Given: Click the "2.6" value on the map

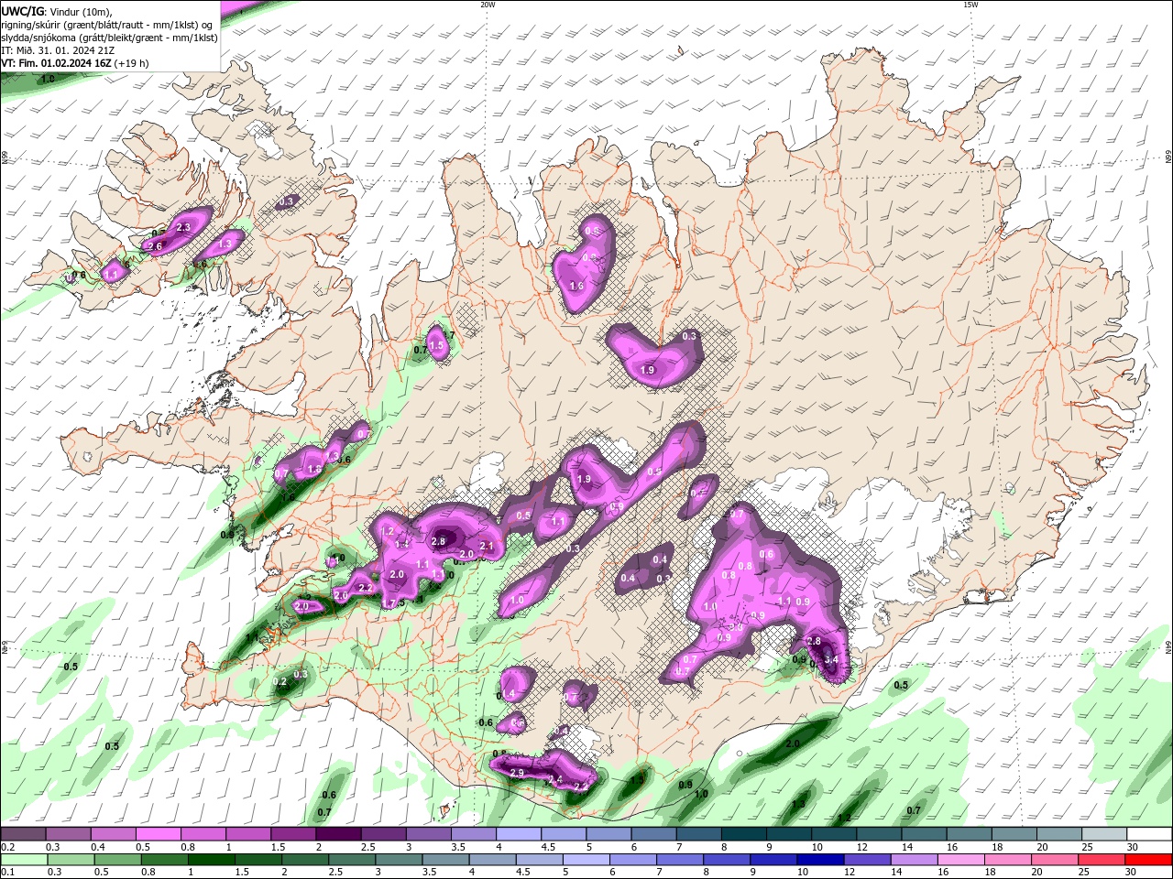Looking at the screenshot, I should click(x=155, y=246).
